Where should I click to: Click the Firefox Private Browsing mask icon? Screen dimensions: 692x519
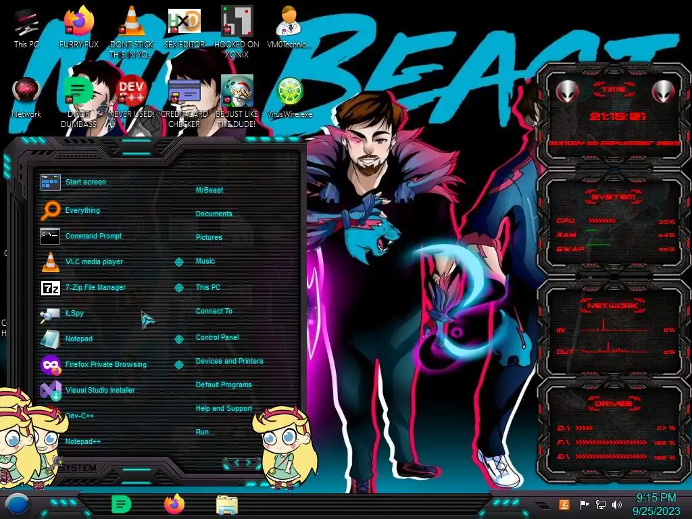point(50,365)
